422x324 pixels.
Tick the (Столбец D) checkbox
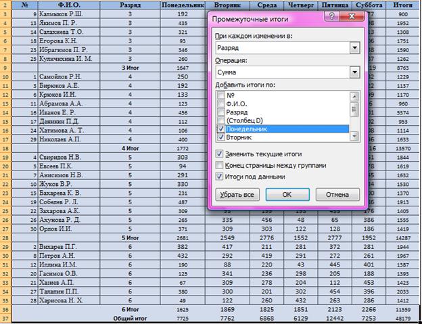(x=220, y=120)
